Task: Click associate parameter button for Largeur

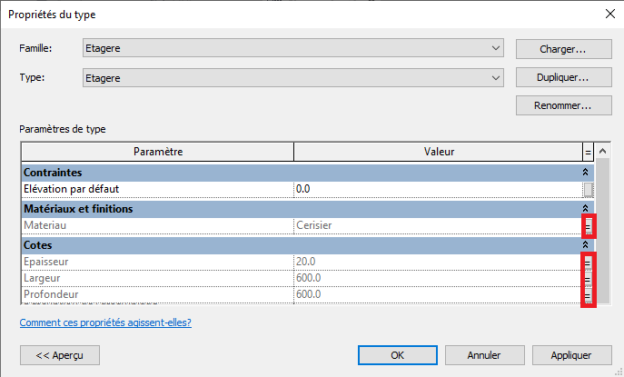Action: [588, 278]
